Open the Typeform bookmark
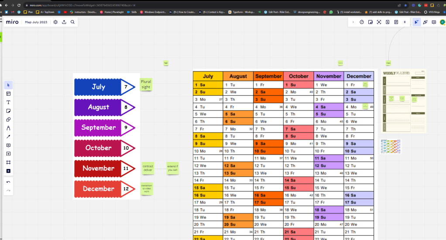Viewport: 446px width, 240px height. tap(241, 12)
